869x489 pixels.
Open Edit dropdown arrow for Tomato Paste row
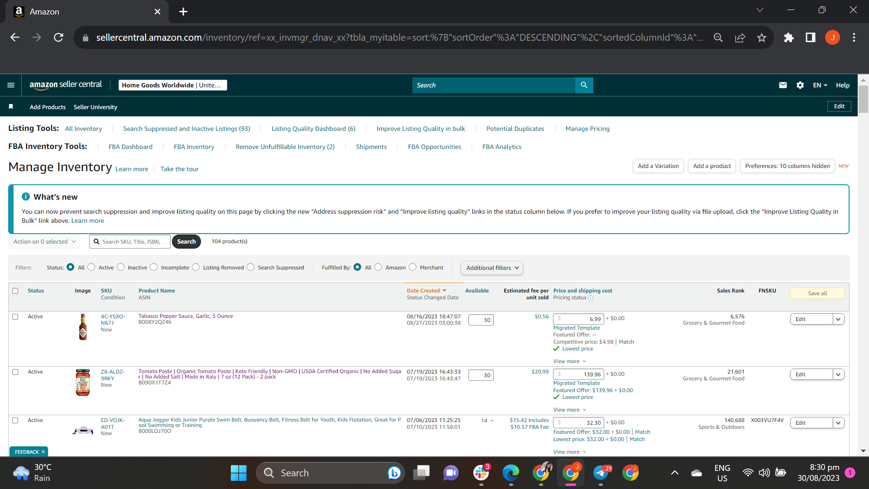839,374
